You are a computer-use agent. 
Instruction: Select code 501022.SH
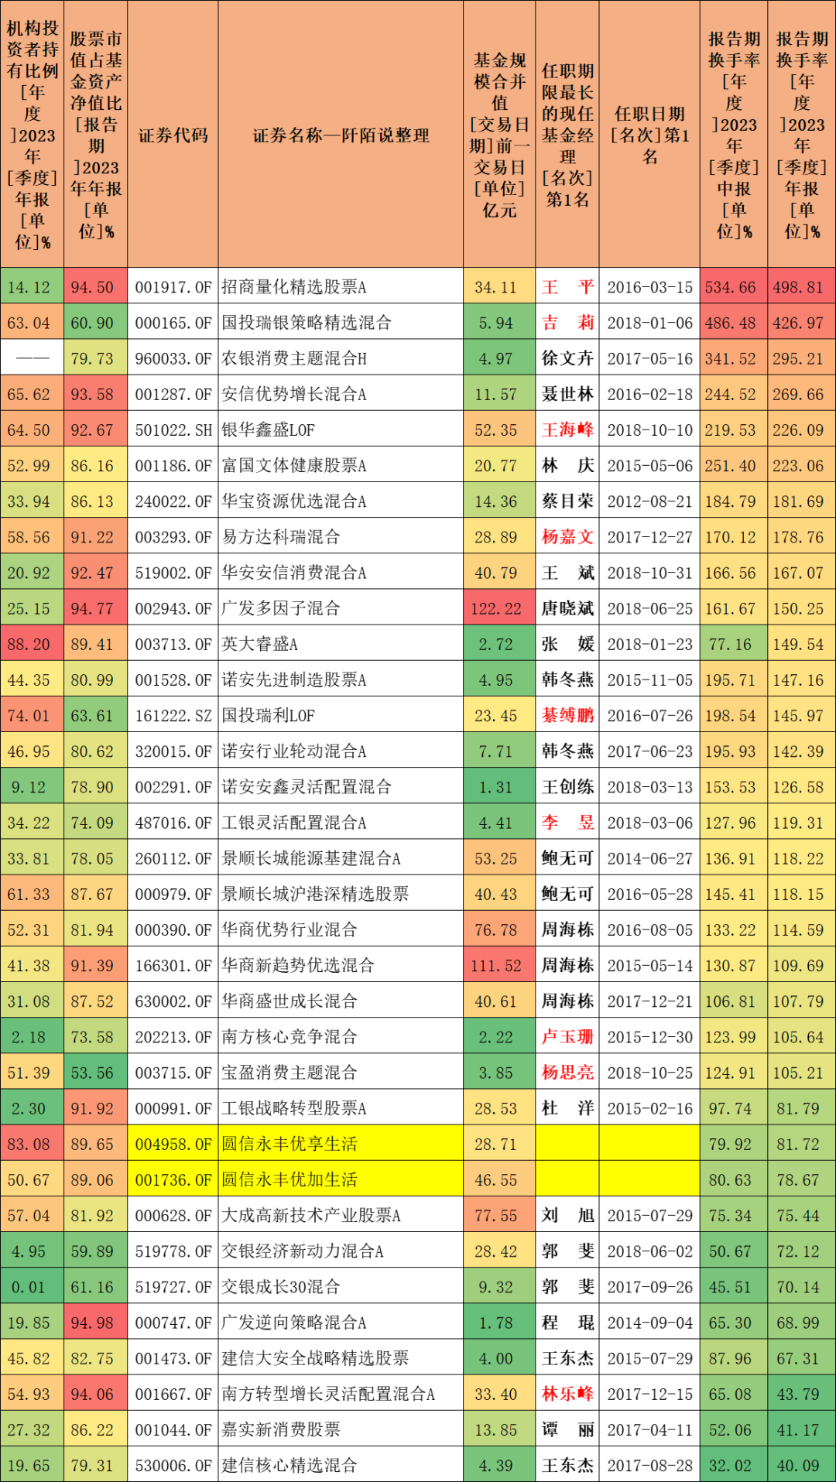click(173, 430)
